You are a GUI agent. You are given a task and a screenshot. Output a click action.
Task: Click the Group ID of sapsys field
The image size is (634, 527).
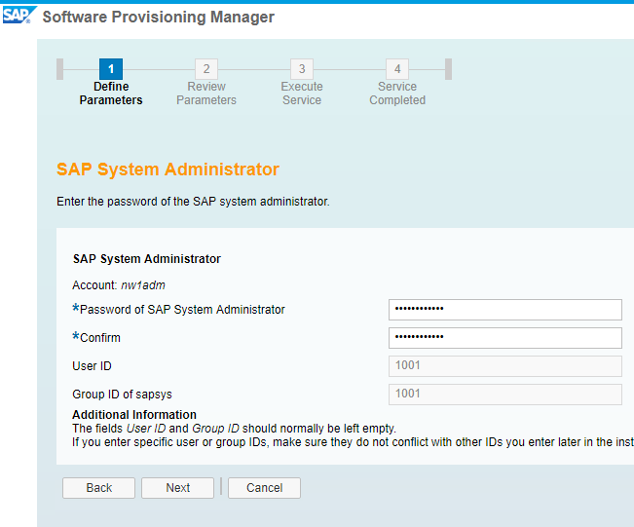pos(505,395)
